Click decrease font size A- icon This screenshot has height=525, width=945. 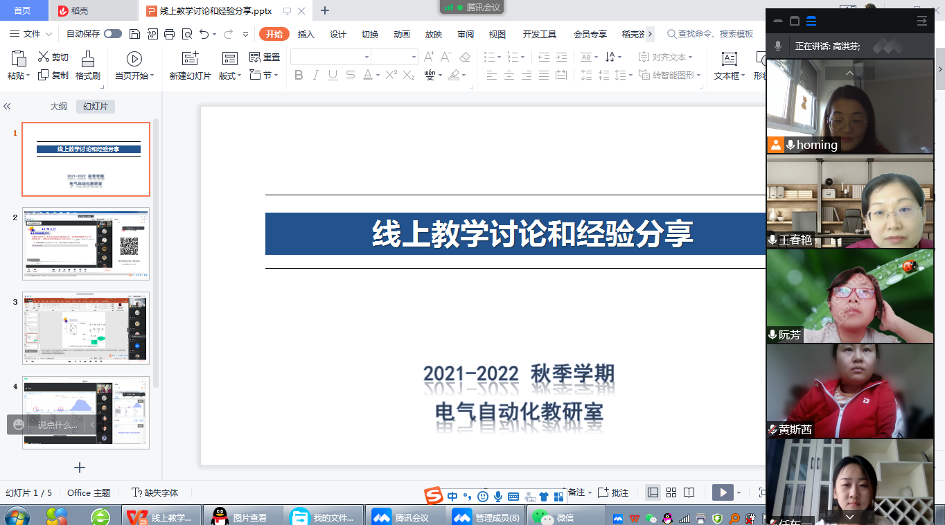coord(446,57)
